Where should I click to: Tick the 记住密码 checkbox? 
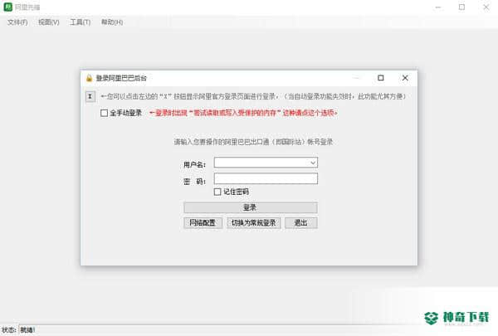(217, 192)
